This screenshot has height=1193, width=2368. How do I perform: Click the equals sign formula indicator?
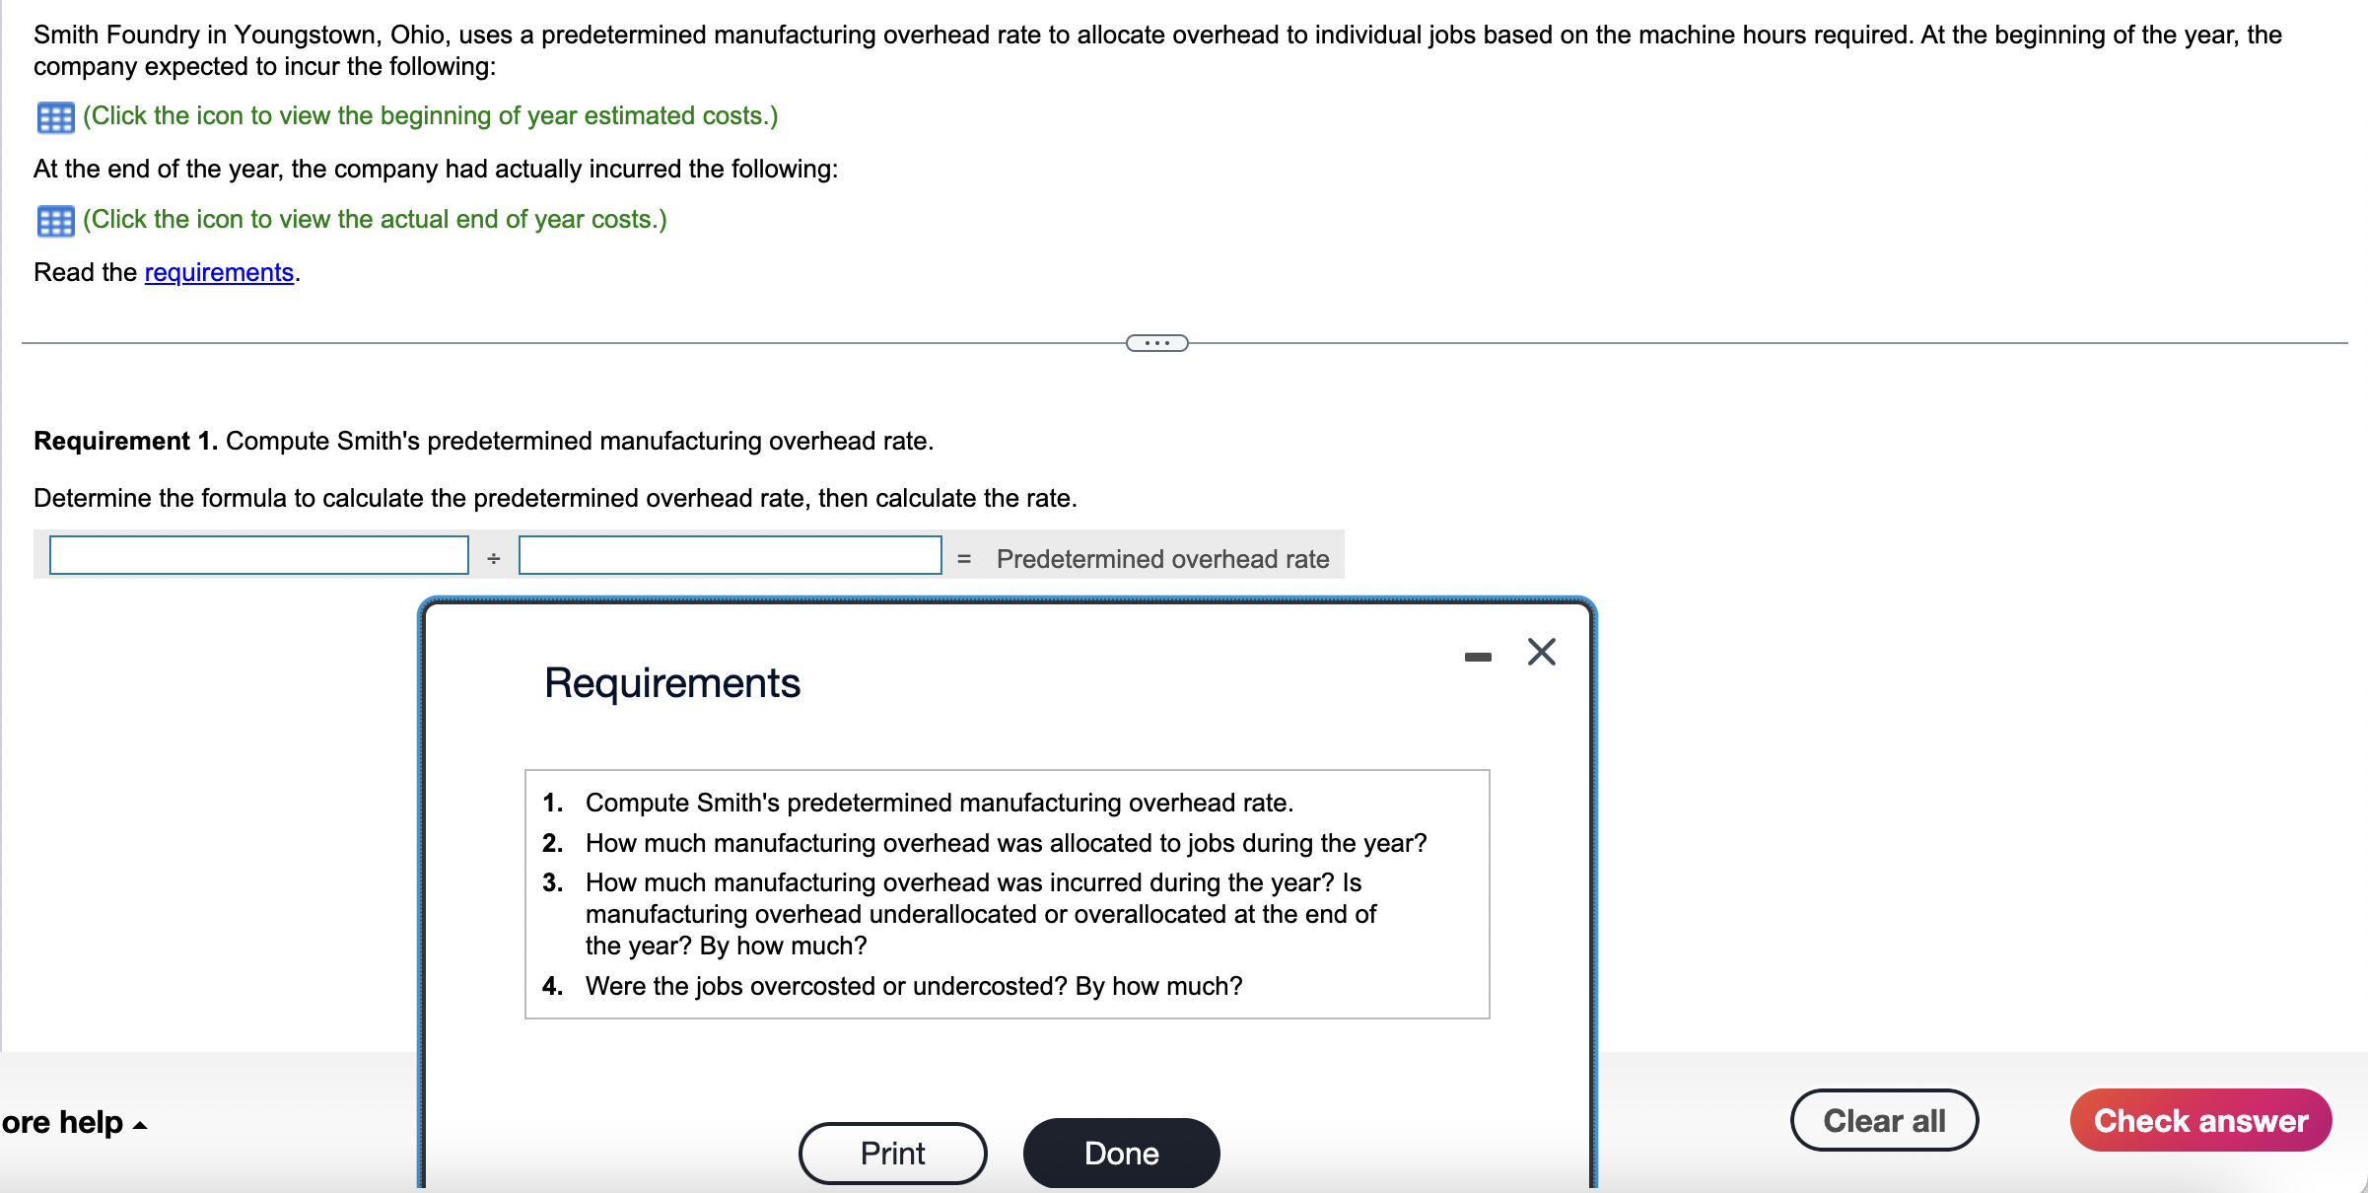[967, 555]
